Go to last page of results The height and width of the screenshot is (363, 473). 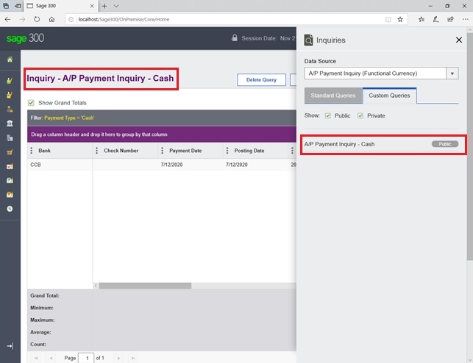click(x=133, y=358)
